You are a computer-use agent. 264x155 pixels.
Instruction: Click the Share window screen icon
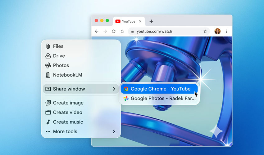pos(48,89)
